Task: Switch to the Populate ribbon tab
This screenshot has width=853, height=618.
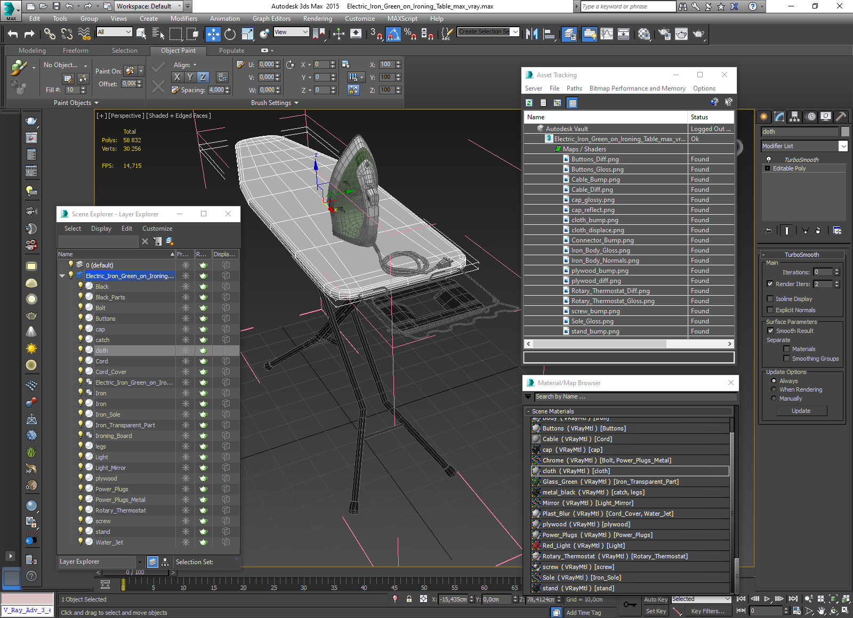Action: tap(231, 51)
